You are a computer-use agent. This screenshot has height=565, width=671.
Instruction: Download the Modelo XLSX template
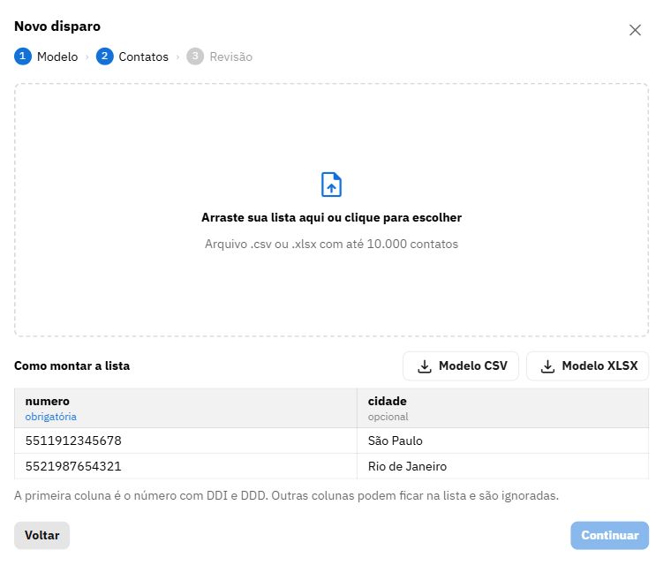(587, 366)
